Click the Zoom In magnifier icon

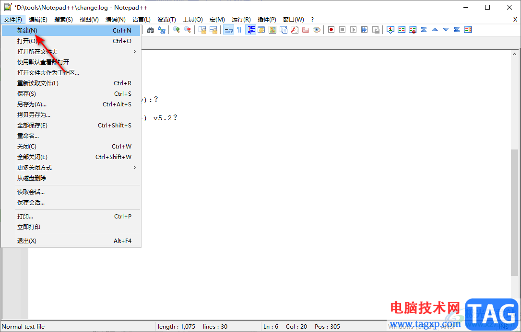coord(177,30)
